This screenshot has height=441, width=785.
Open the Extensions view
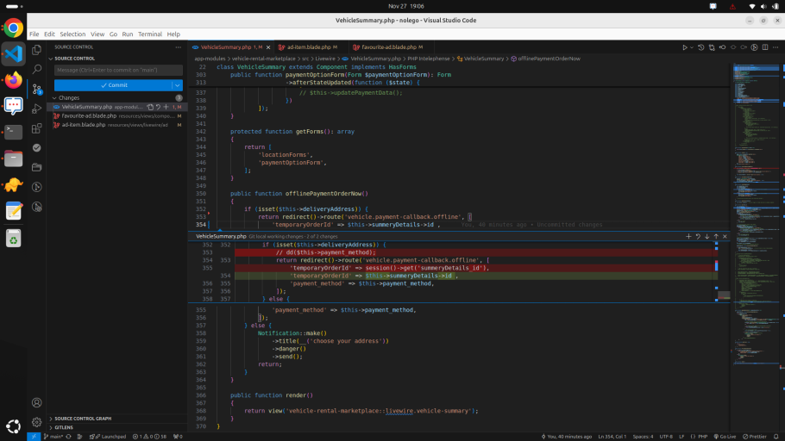[x=37, y=128]
